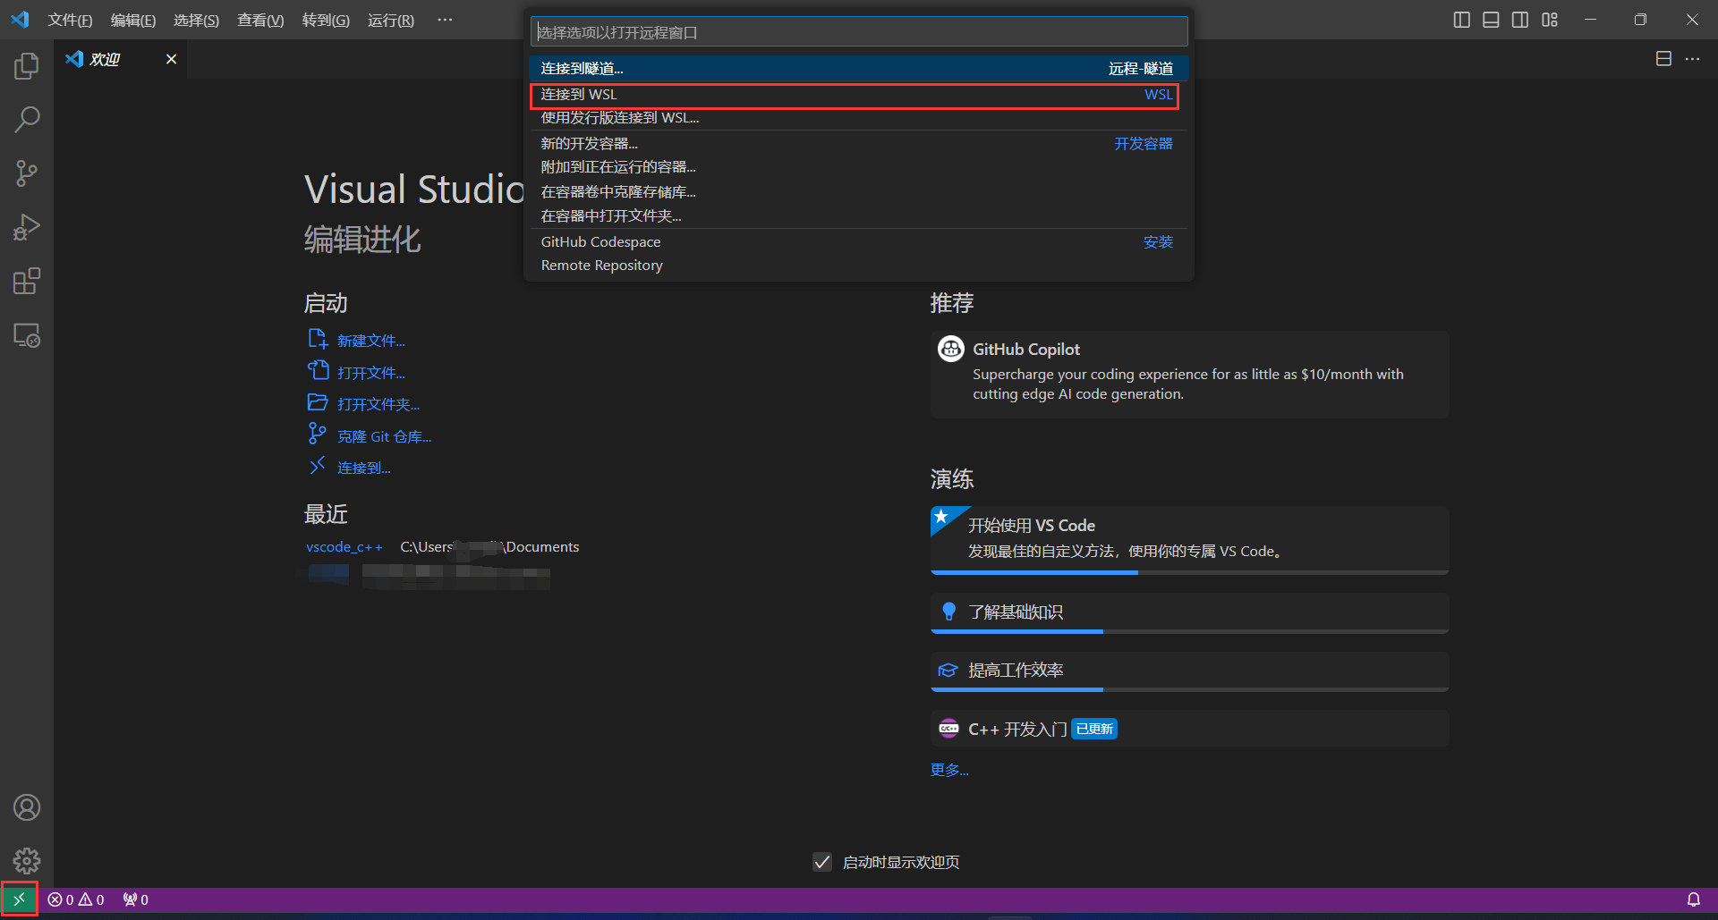The height and width of the screenshot is (920, 1718).
Task: Select Remote Repository option
Action: pos(859,266)
